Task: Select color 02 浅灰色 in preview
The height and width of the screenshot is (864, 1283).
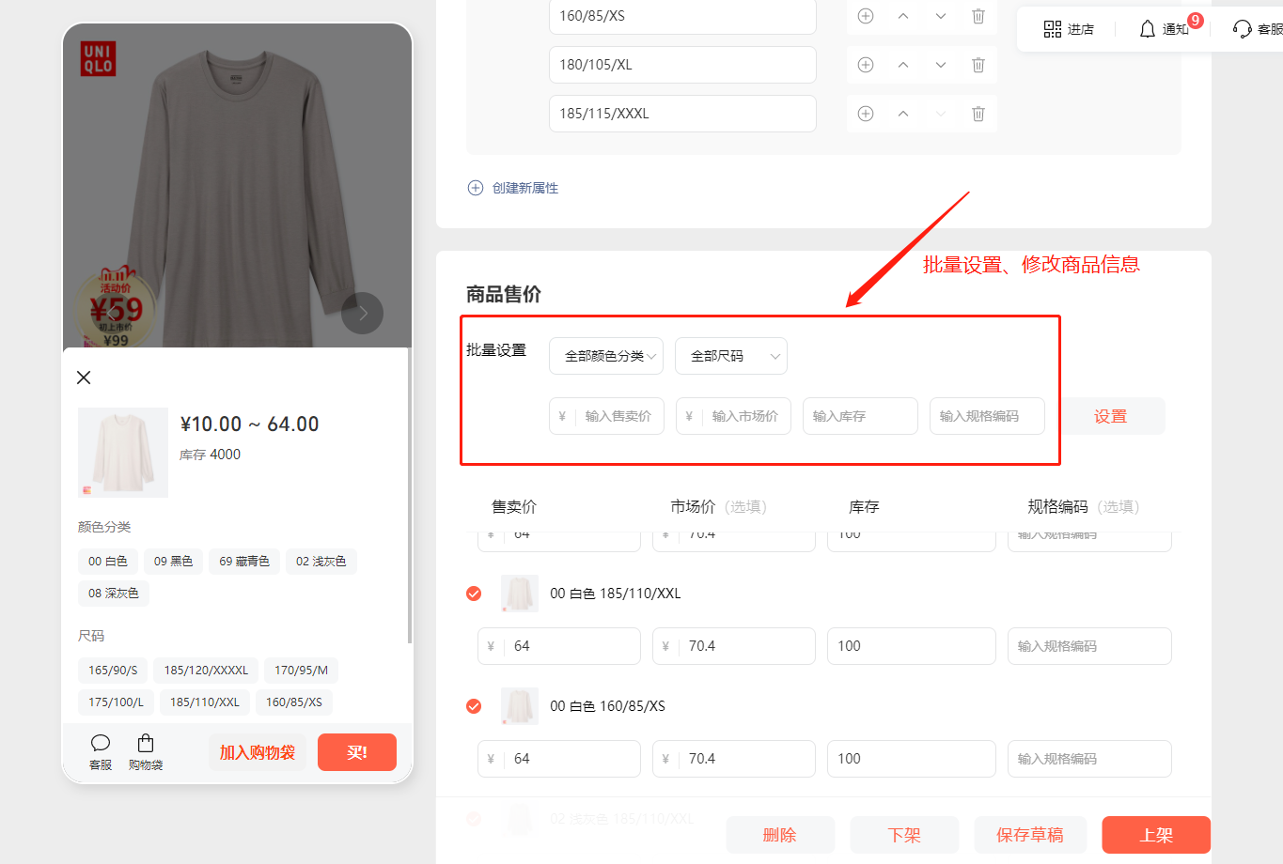Action: [321, 562]
